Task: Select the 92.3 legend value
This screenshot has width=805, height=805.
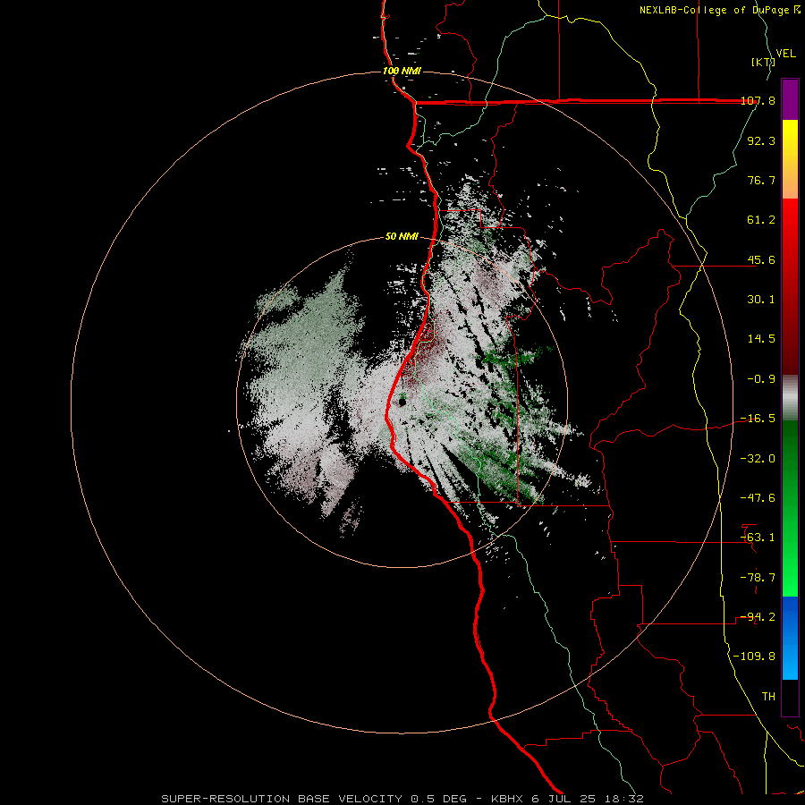Action: point(761,140)
